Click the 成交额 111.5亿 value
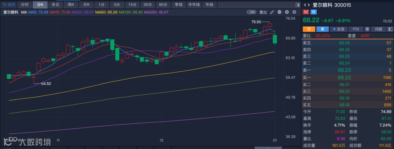Image resolution: width=394 pixels, height=149 pixels. coord(385,145)
